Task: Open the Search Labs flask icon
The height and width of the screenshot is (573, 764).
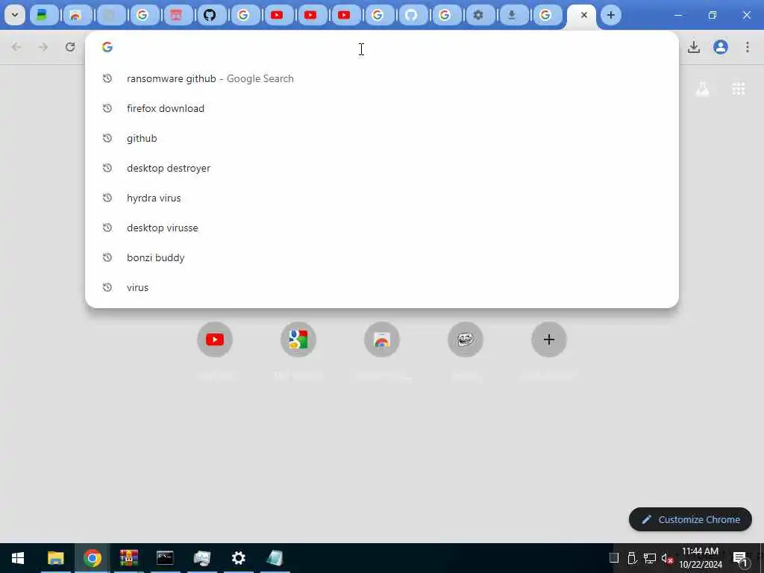Action: (x=702, y=89)
